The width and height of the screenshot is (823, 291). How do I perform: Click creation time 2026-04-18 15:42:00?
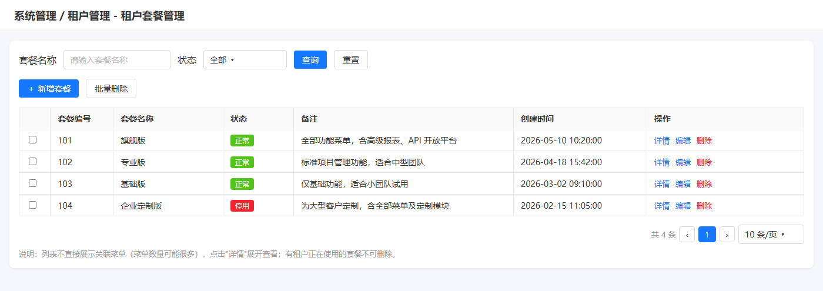click(x=561, y=162)
